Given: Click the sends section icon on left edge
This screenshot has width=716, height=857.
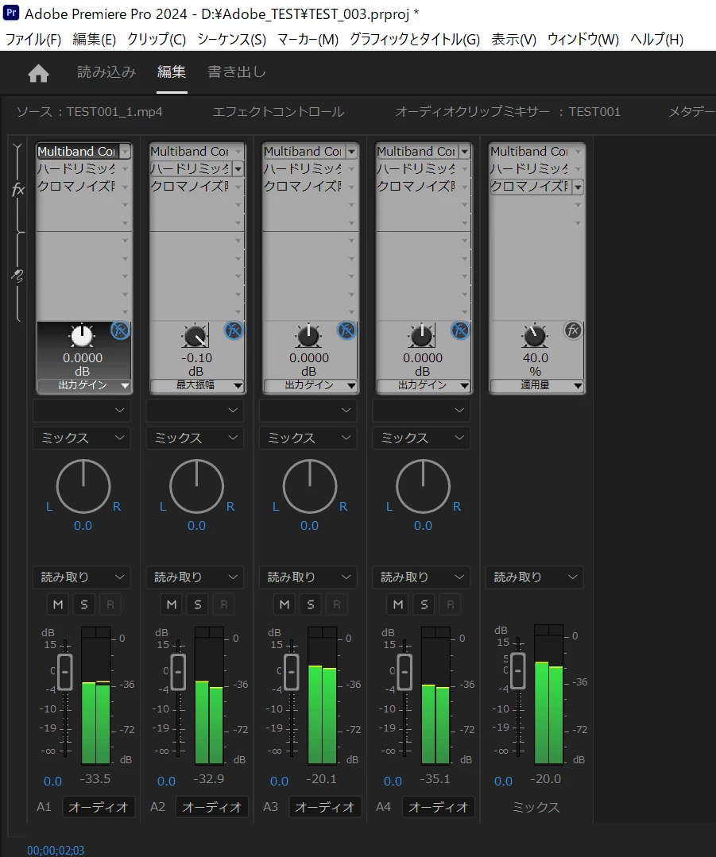Looking at the screenshot, I should 18,276.
